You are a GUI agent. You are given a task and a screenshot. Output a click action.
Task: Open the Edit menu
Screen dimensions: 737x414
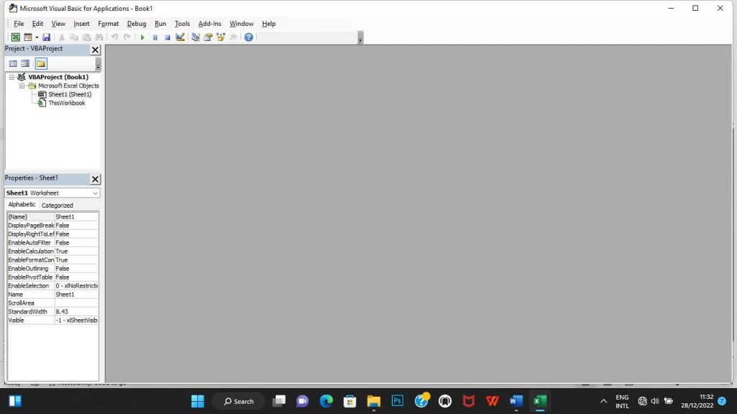(x=37, y=24)
